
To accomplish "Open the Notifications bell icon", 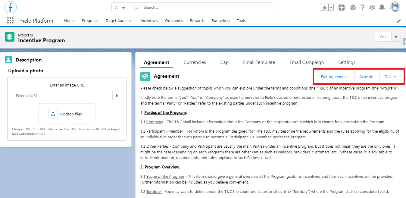I will tap(382, 7).
